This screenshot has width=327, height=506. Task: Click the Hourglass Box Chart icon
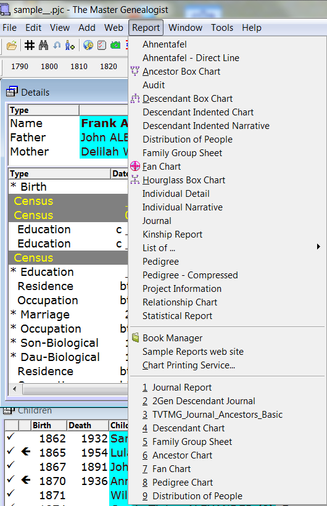coord(135,180)
